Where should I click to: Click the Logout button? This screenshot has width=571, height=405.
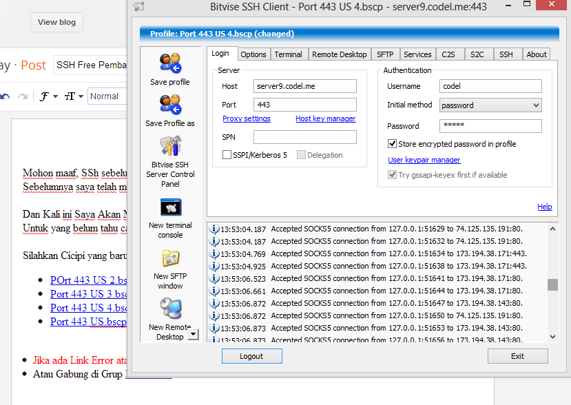[x=252, y=356]
